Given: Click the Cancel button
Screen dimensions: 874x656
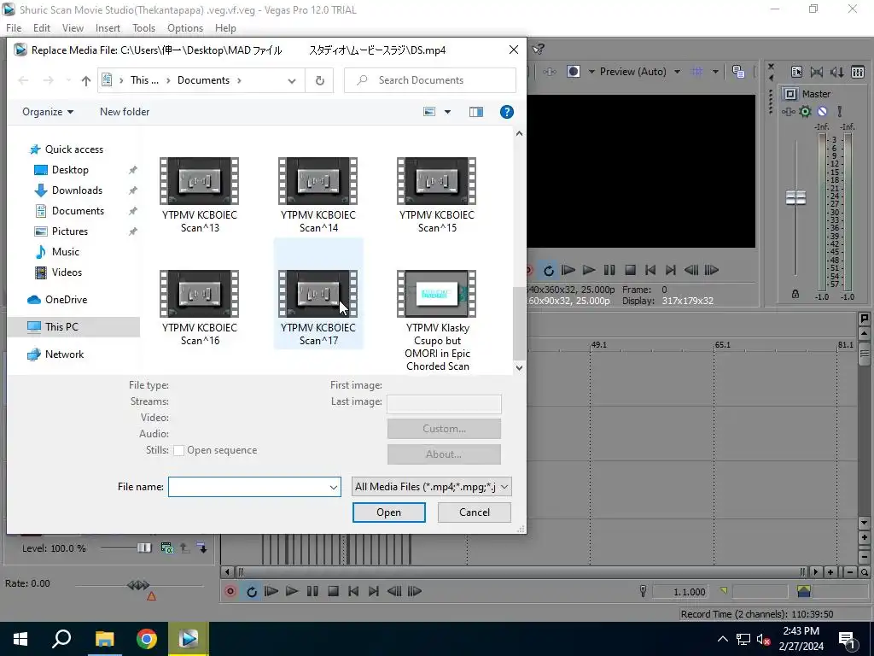Looking at the screenshot, I should pos(475,512).
